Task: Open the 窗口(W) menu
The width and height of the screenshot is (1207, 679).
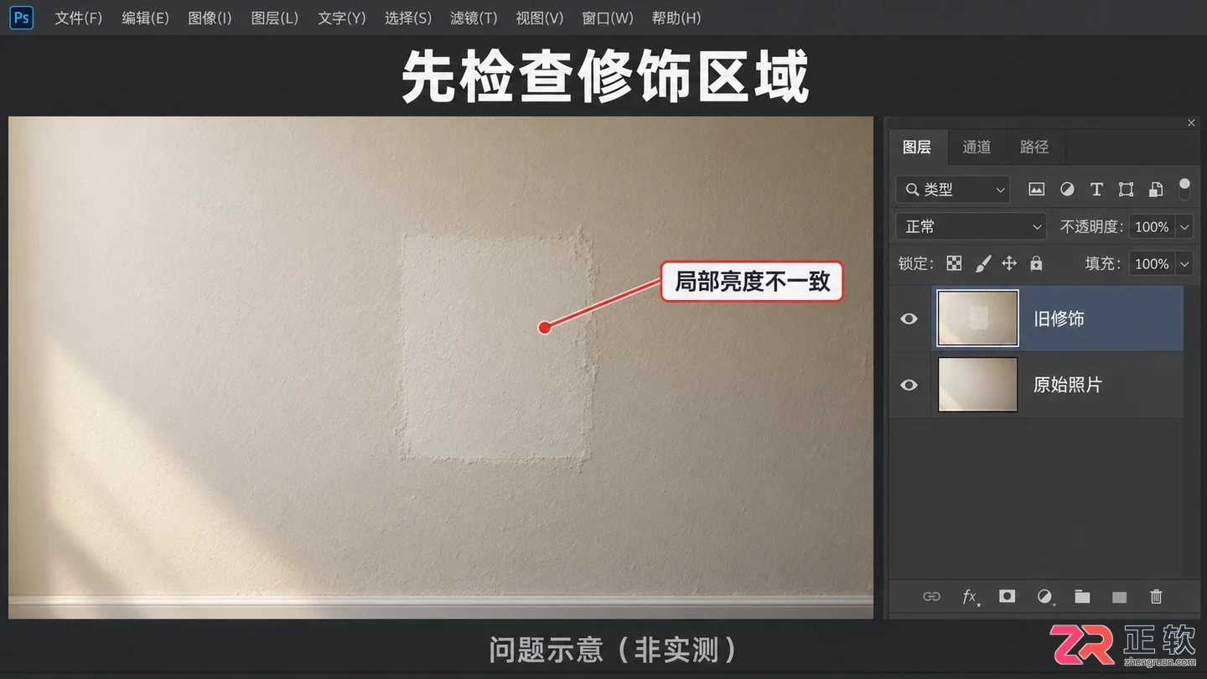Action: click(x=608, y=18)
